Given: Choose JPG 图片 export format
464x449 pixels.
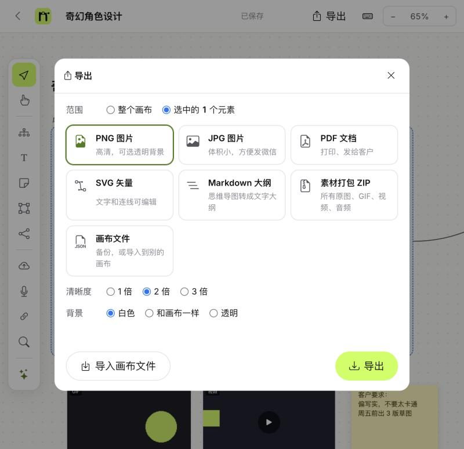Looking at the screenshot, I should [x=232, y=144].
